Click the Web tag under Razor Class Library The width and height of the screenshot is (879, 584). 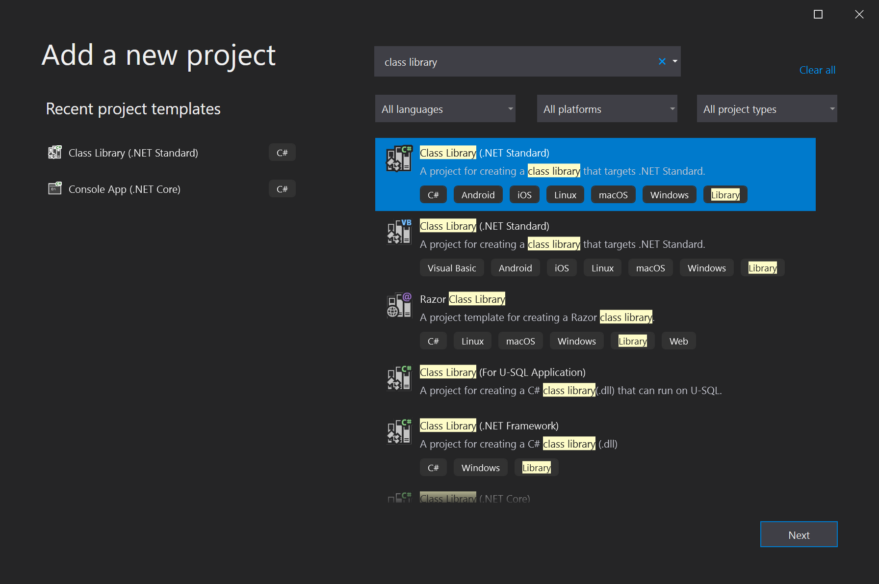678,341
